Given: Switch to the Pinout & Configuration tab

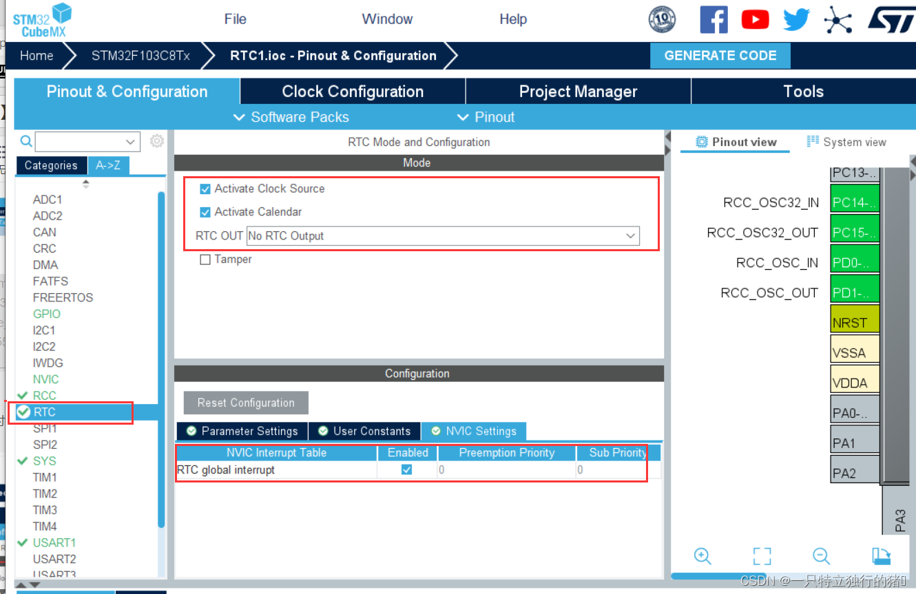Looking at the screenshot, I should (127, 92).
